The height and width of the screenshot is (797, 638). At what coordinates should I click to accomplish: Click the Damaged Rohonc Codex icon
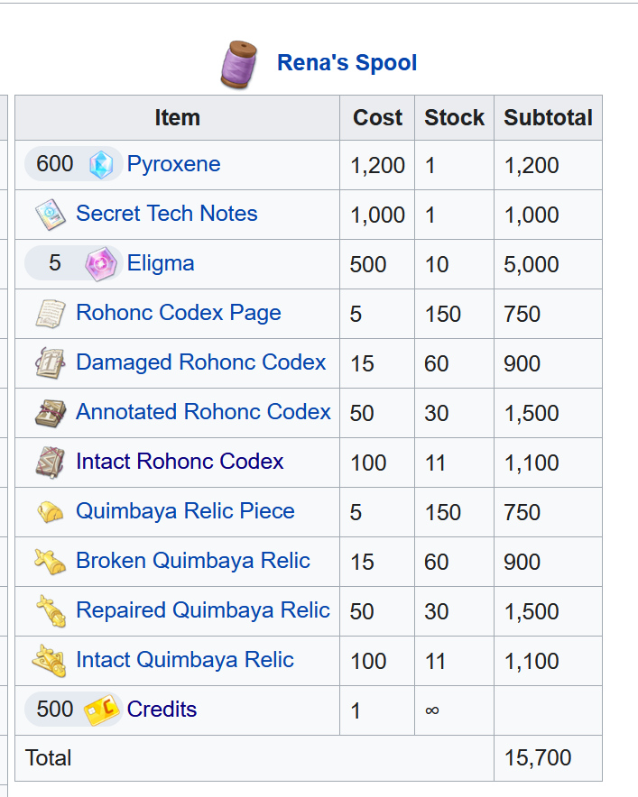(x=51, y=363)
